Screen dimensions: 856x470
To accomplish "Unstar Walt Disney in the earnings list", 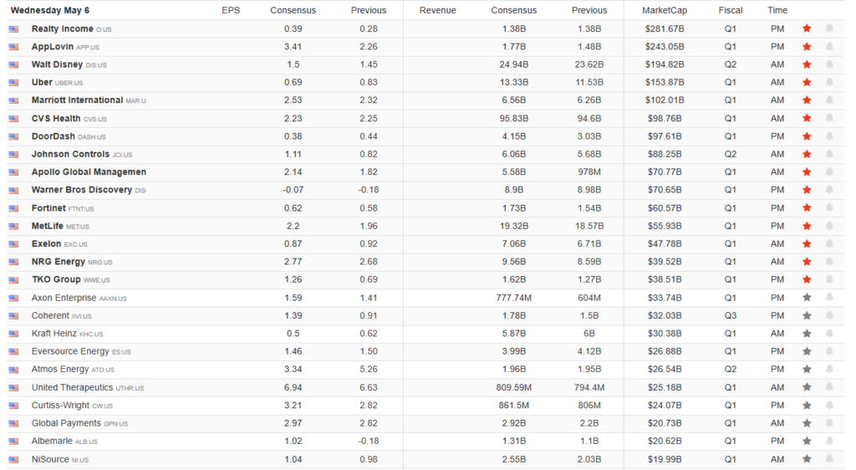I will 807,64.
